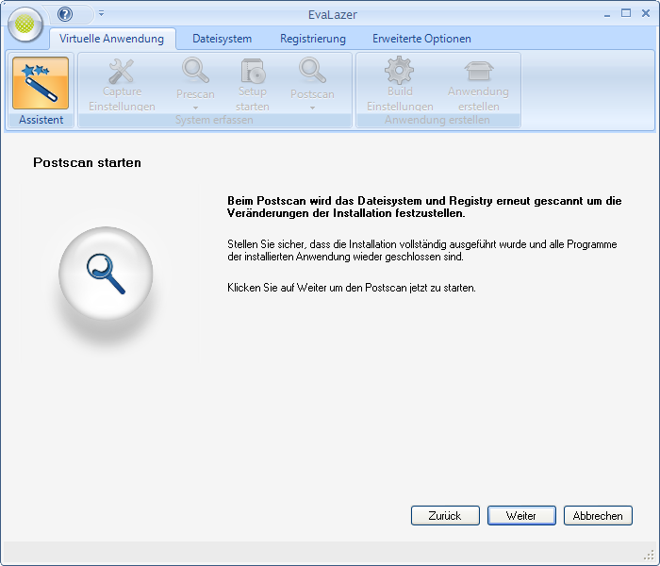
Task: Expand the Postscan dropdown arrow
Action: coord(311,108)
